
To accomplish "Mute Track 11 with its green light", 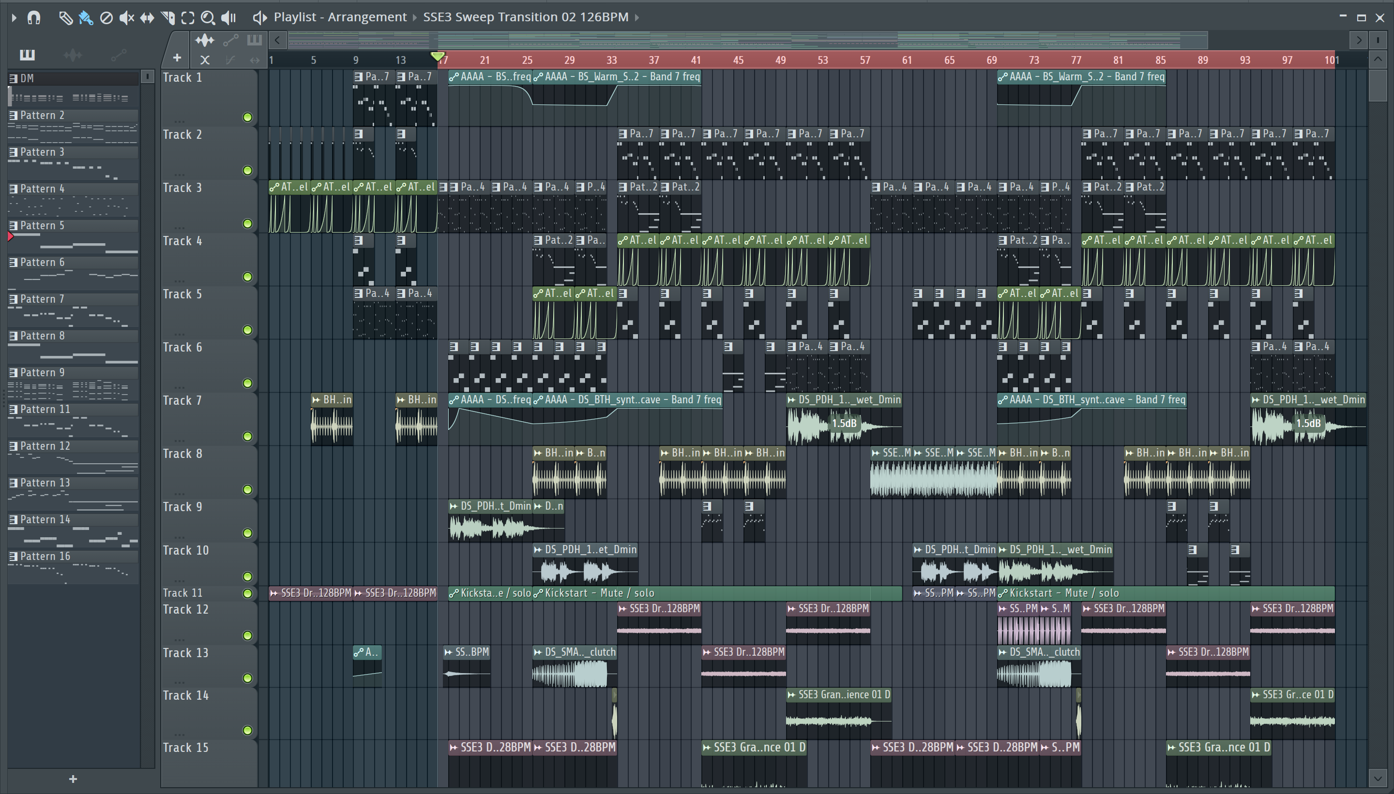I will click(247, 593).
